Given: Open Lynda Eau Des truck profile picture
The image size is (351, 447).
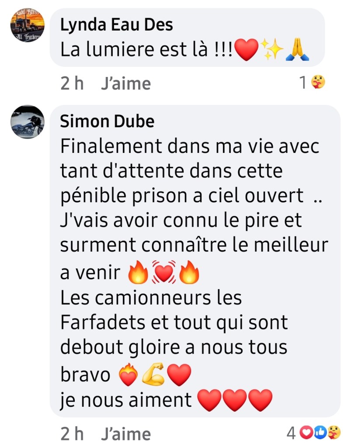Looking at the screenshot, I should [x=28, y=25].
